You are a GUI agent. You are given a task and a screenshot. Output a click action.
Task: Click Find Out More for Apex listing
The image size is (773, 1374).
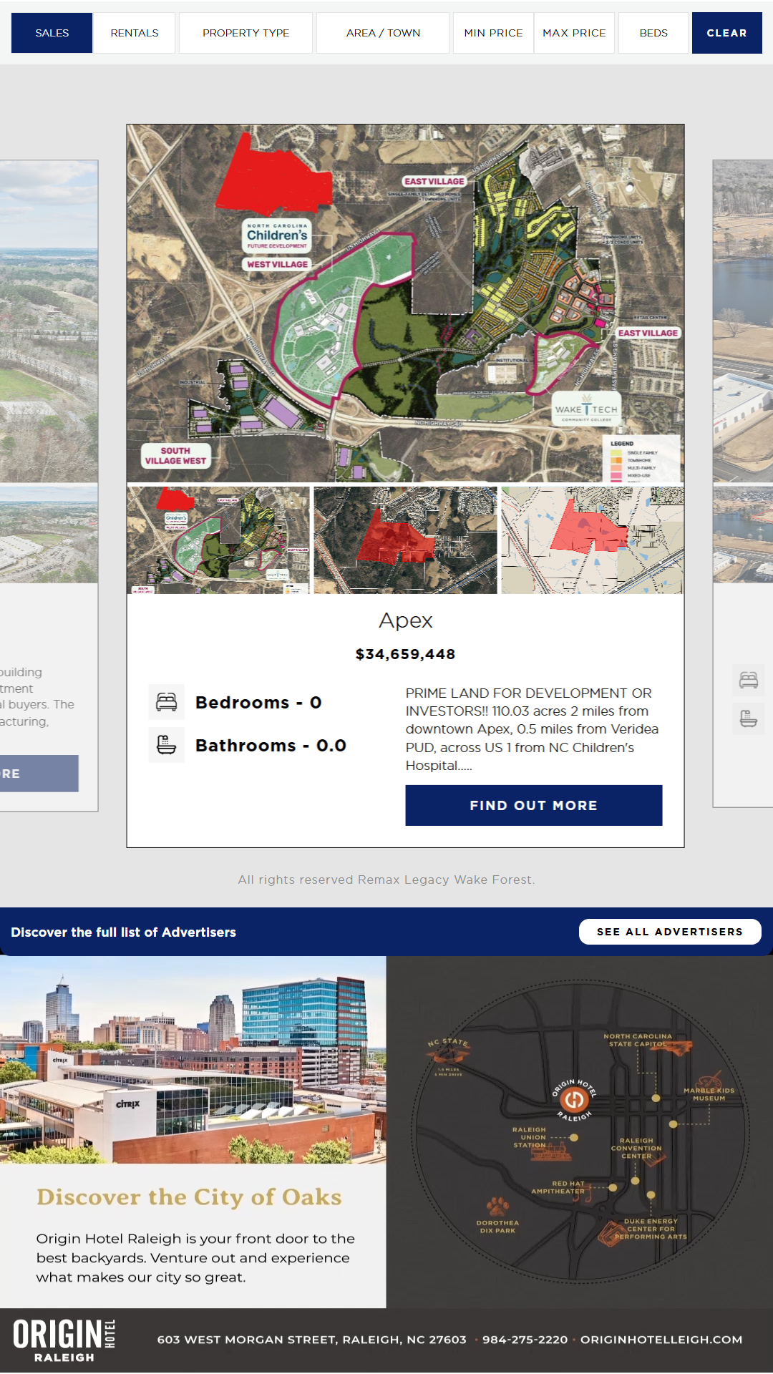click(533, 805)
